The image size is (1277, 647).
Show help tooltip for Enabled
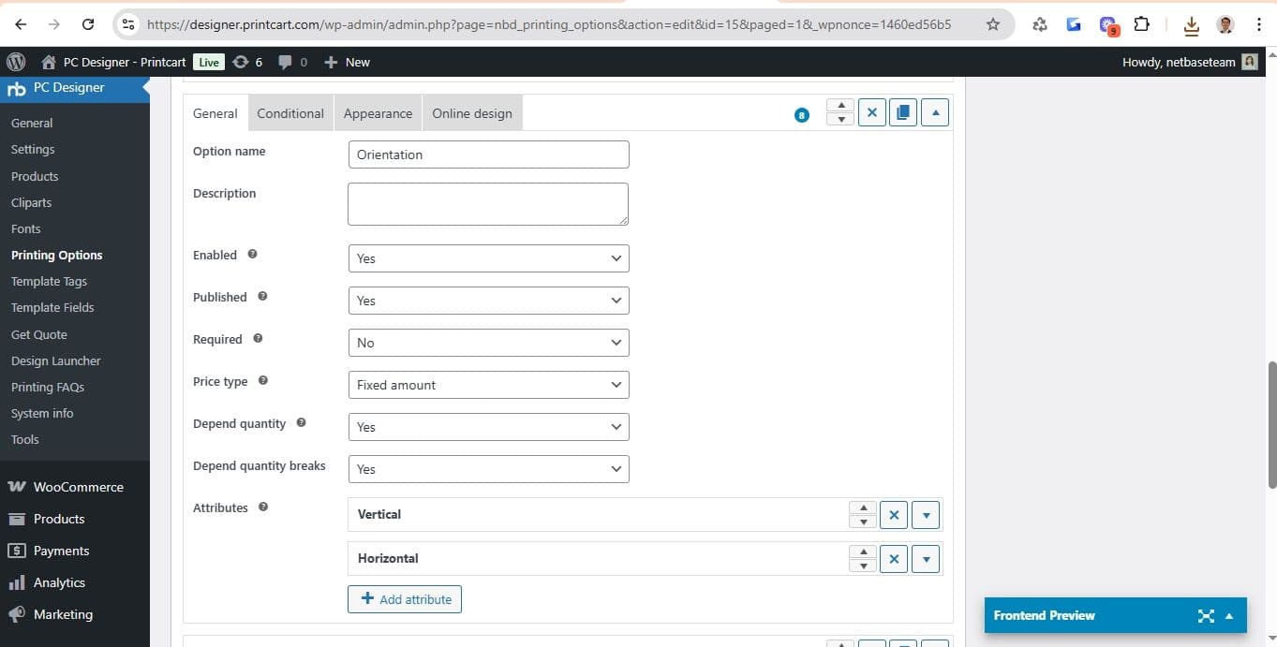click(x=252, y=254)
